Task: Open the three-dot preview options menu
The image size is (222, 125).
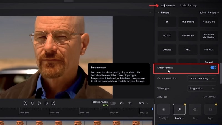Action: 151,12
